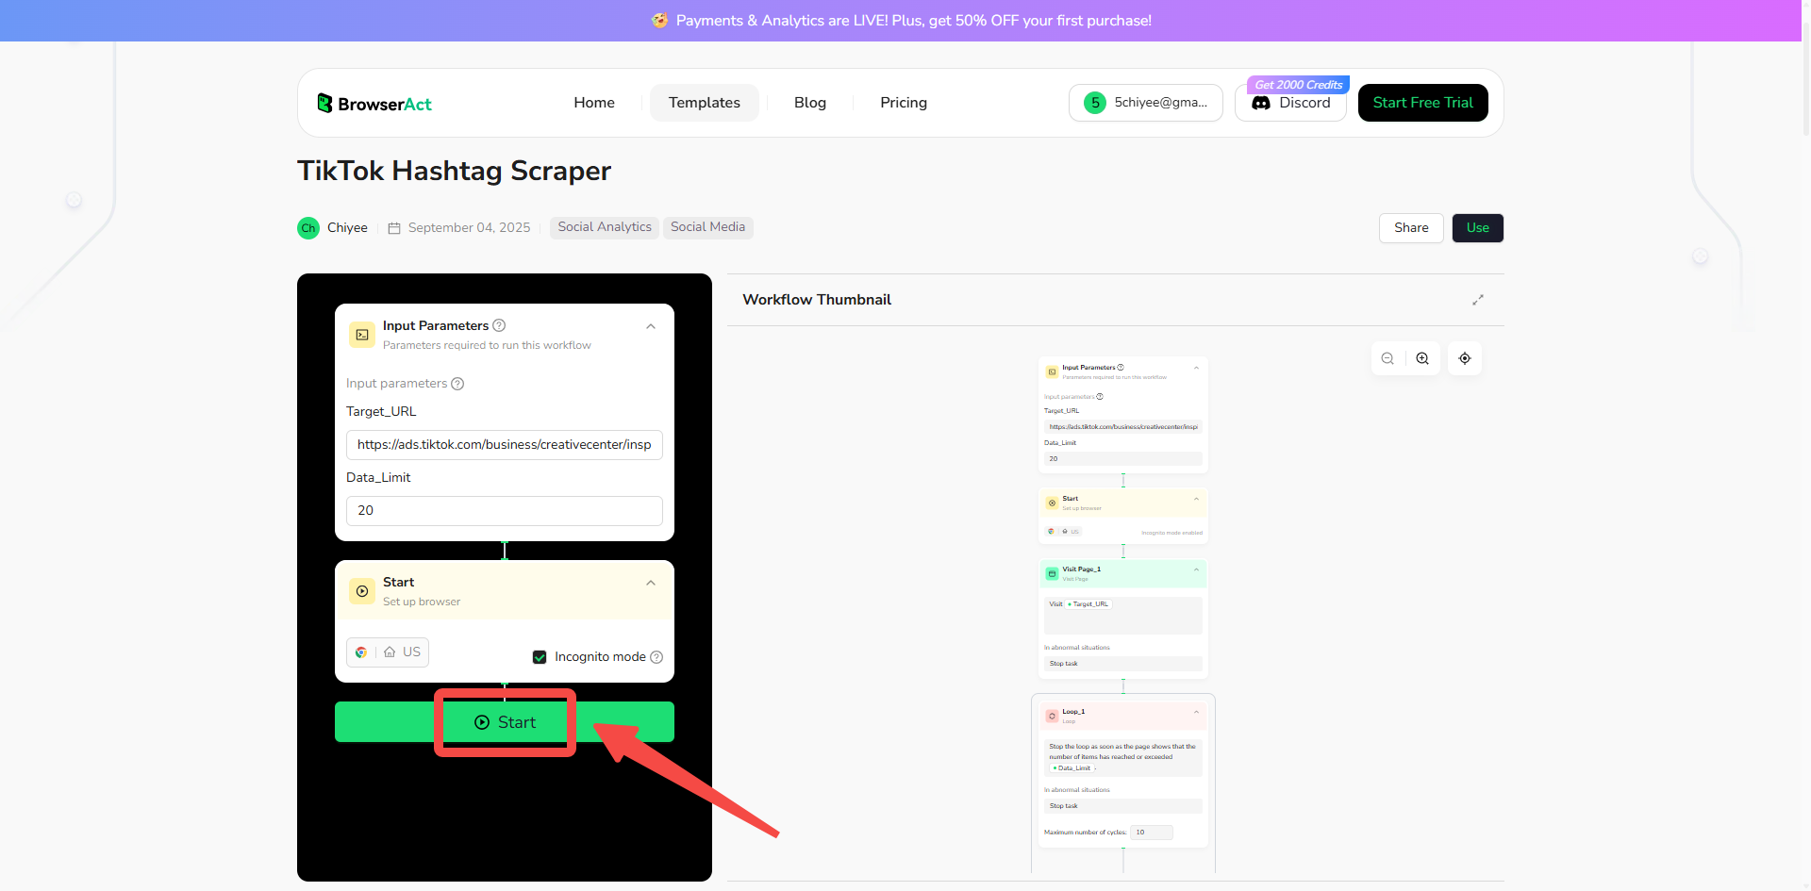Collapse the Start card
Image resolution: width=1811 pixels, height=891 pixels.
click(651, 583)
